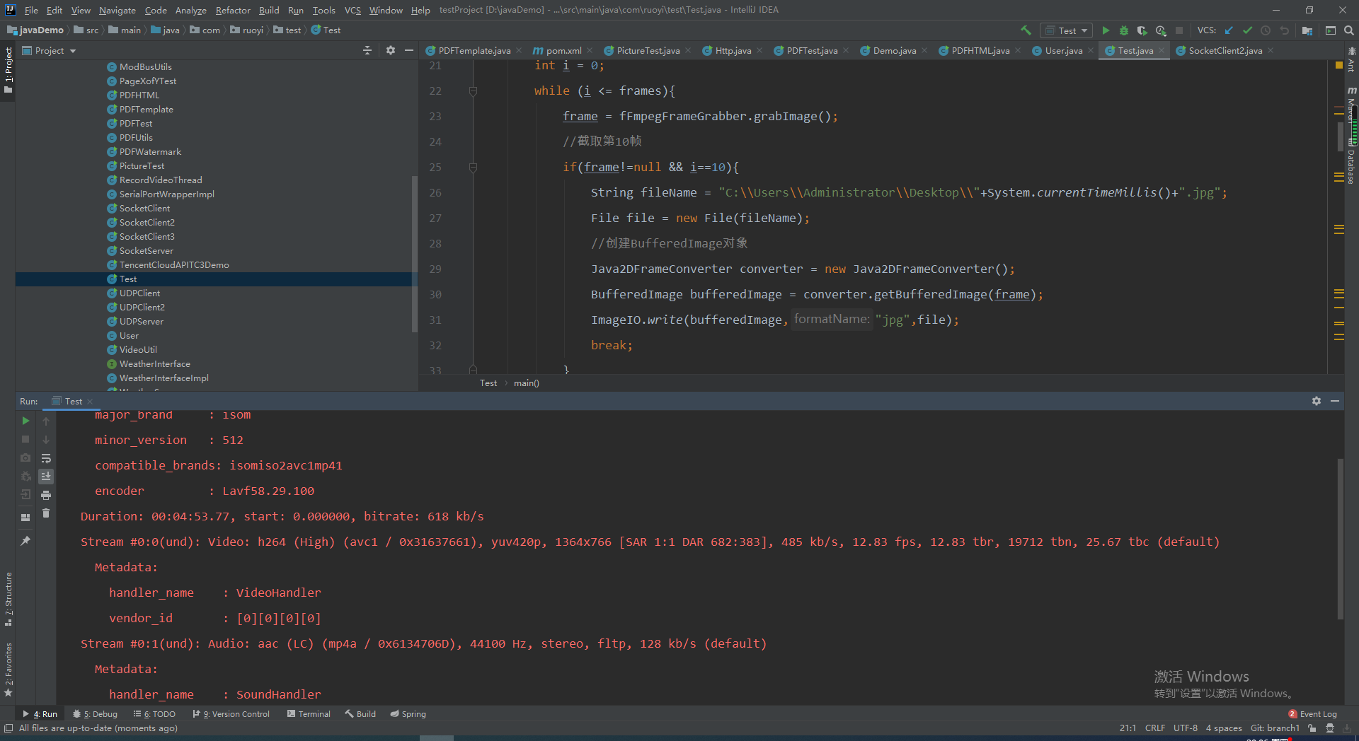Open the Terminal tool window button
This screenshot has height=741, width=1359.
(309, 714)
